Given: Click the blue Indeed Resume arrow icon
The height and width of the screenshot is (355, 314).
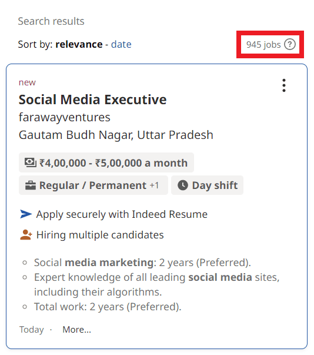Looking at the screenshot, I should point(26,214).
